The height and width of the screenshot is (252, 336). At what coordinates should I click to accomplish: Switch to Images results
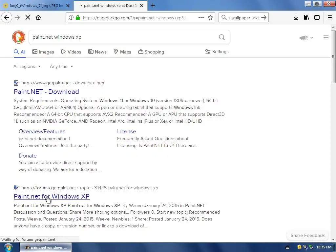(43, 52)
